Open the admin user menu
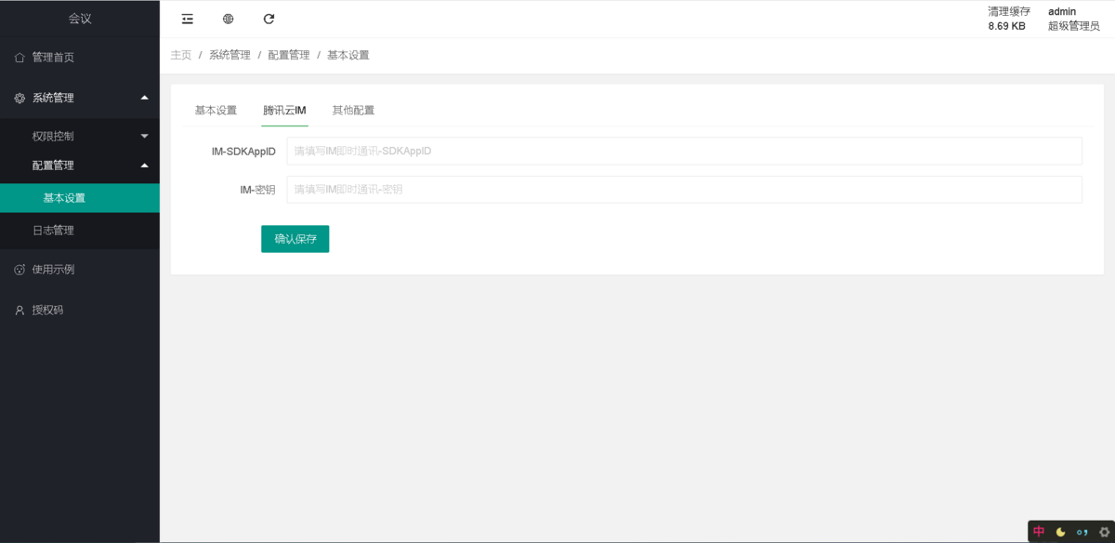Image resolution: width=1115 pixels, height=543 pixels. 1062,11
